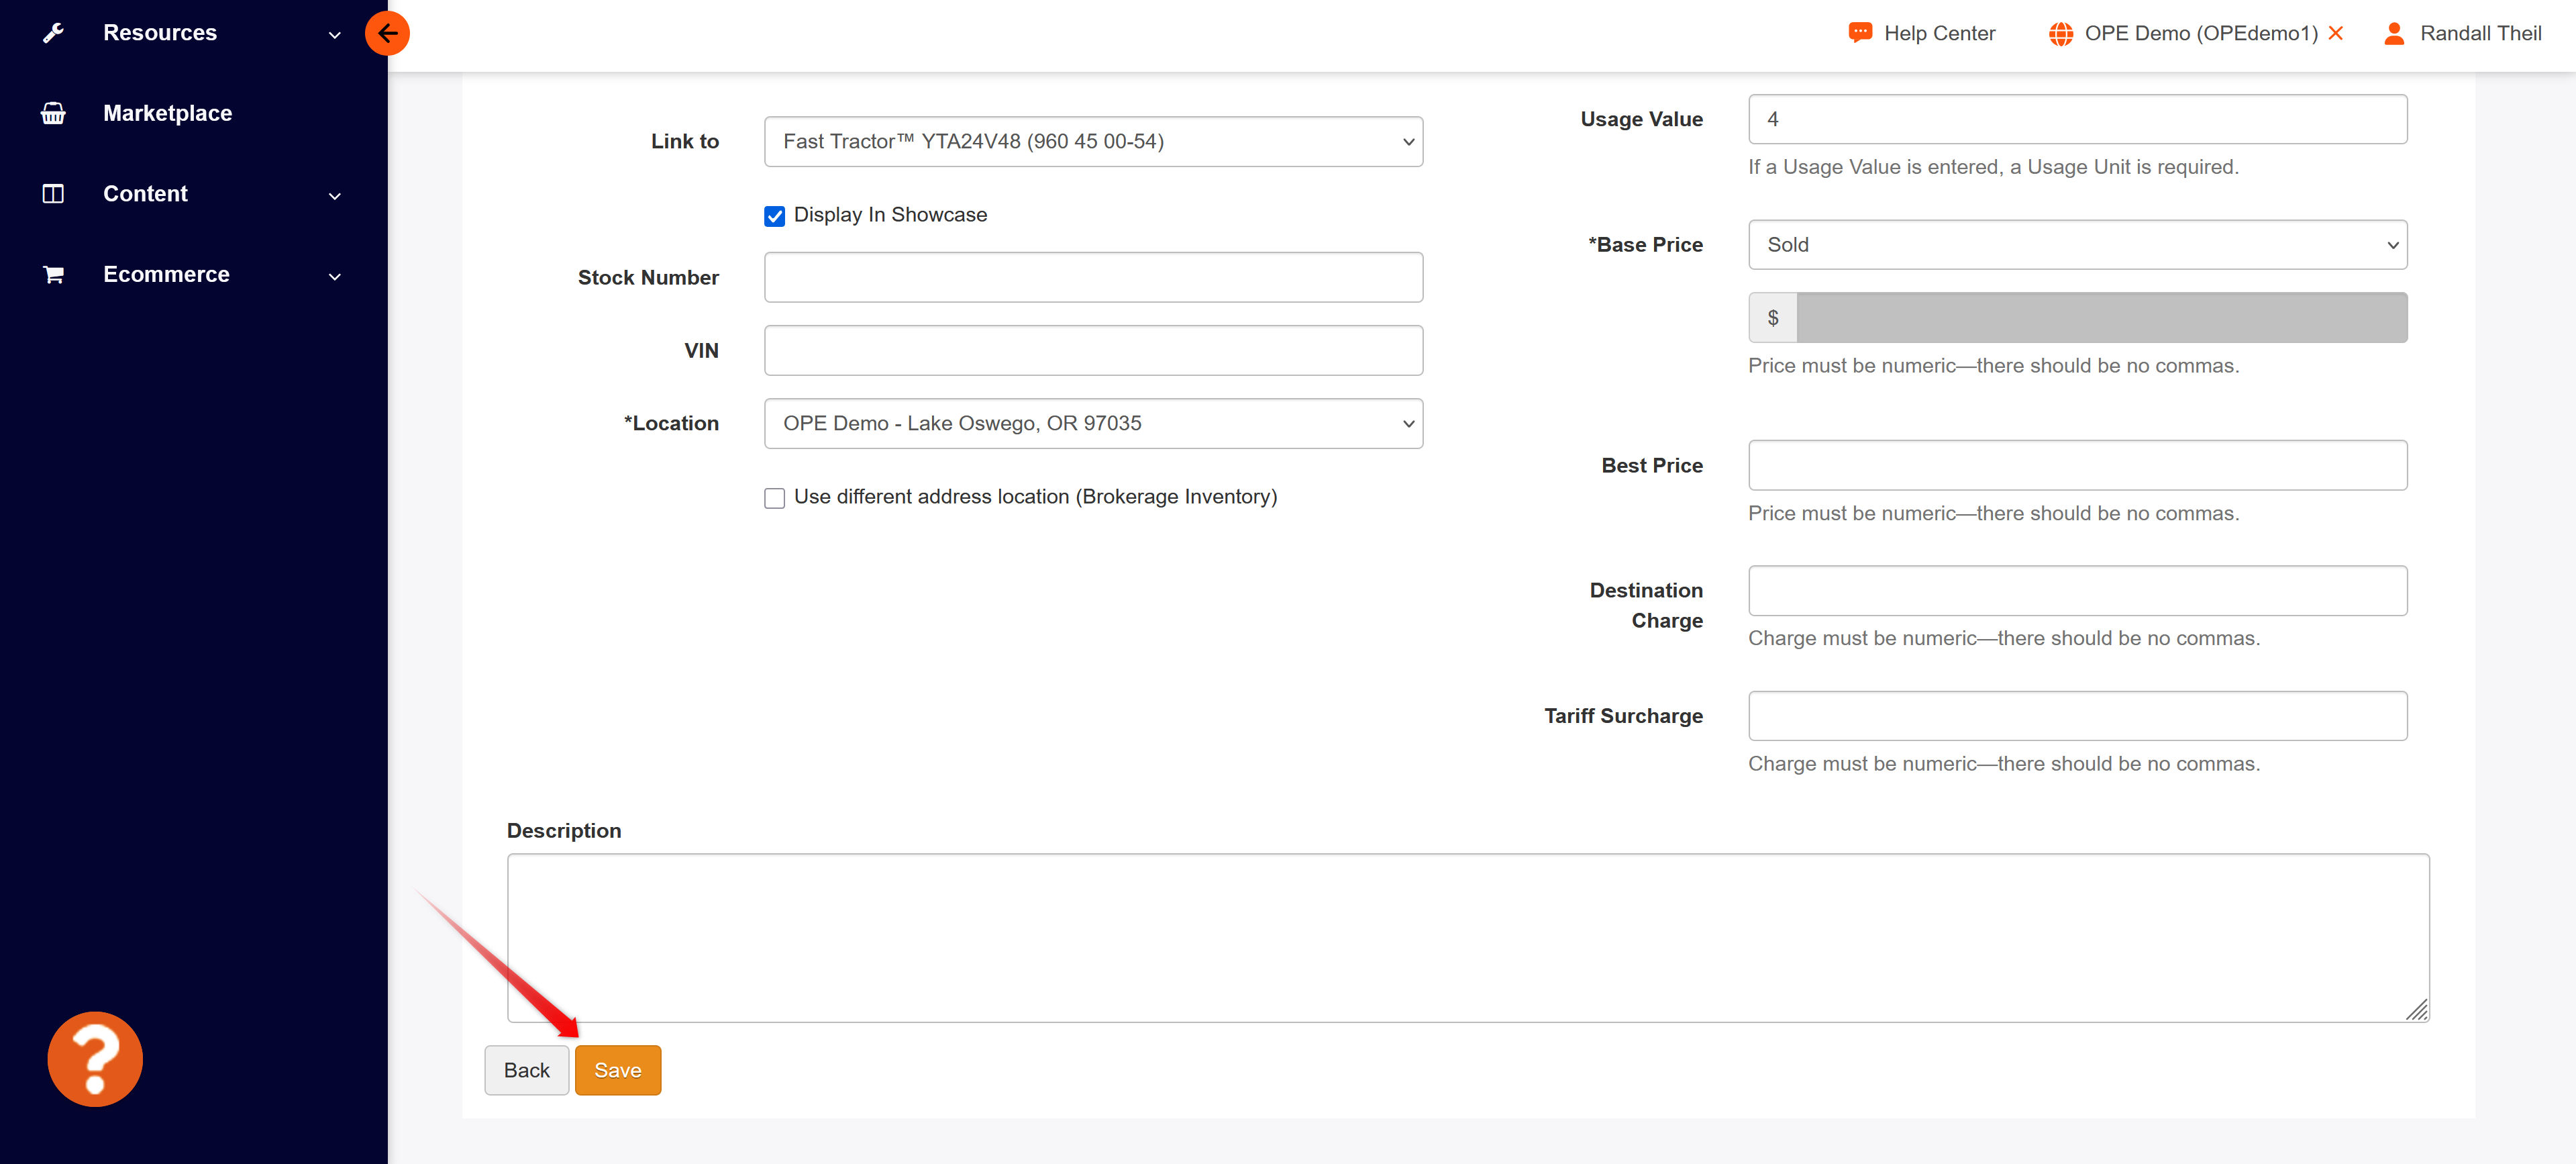
Task: Open the Link to dropdown
Action: click(1093, 142)
